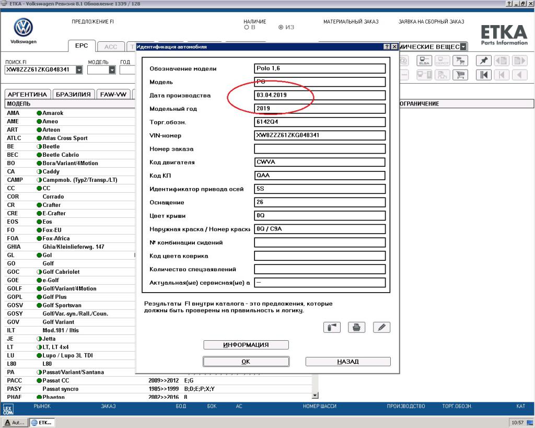Select Caddy in model list

click(x=70, y=171)
